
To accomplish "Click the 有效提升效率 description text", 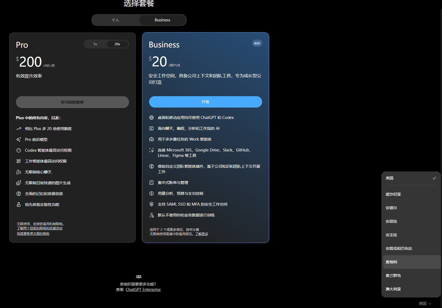I will click(29, 76).
